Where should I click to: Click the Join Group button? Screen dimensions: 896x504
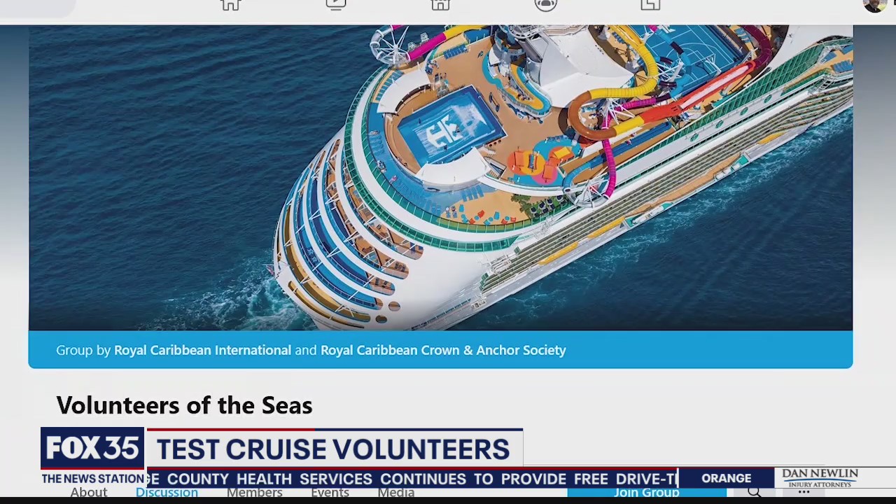(647, 492)
